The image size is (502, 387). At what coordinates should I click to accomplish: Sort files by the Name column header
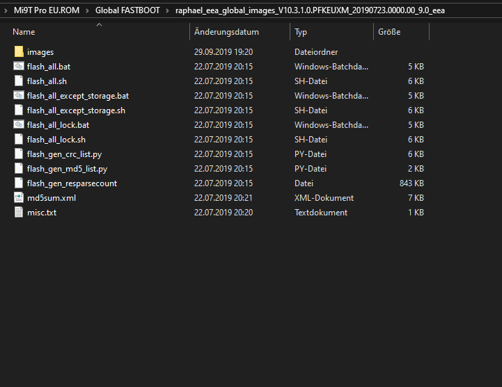point(24,32)
